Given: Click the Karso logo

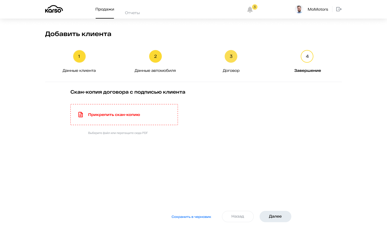Looking at the screenshot, I should (x=54, y=9).
